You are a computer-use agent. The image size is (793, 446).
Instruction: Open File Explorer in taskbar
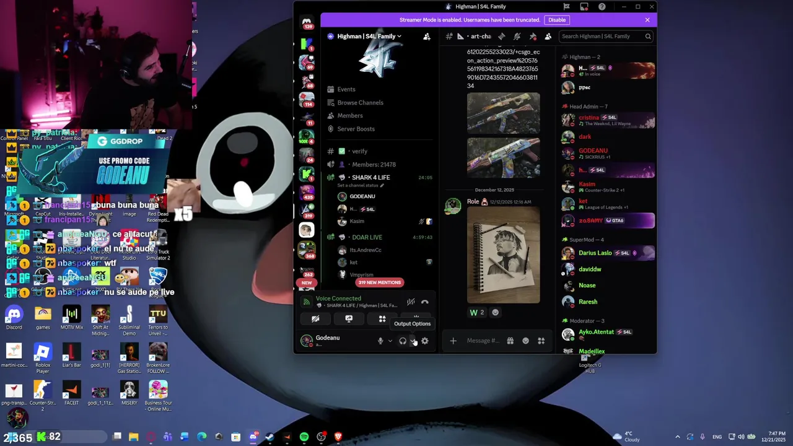pyautogui.click(x=133, y=437)
